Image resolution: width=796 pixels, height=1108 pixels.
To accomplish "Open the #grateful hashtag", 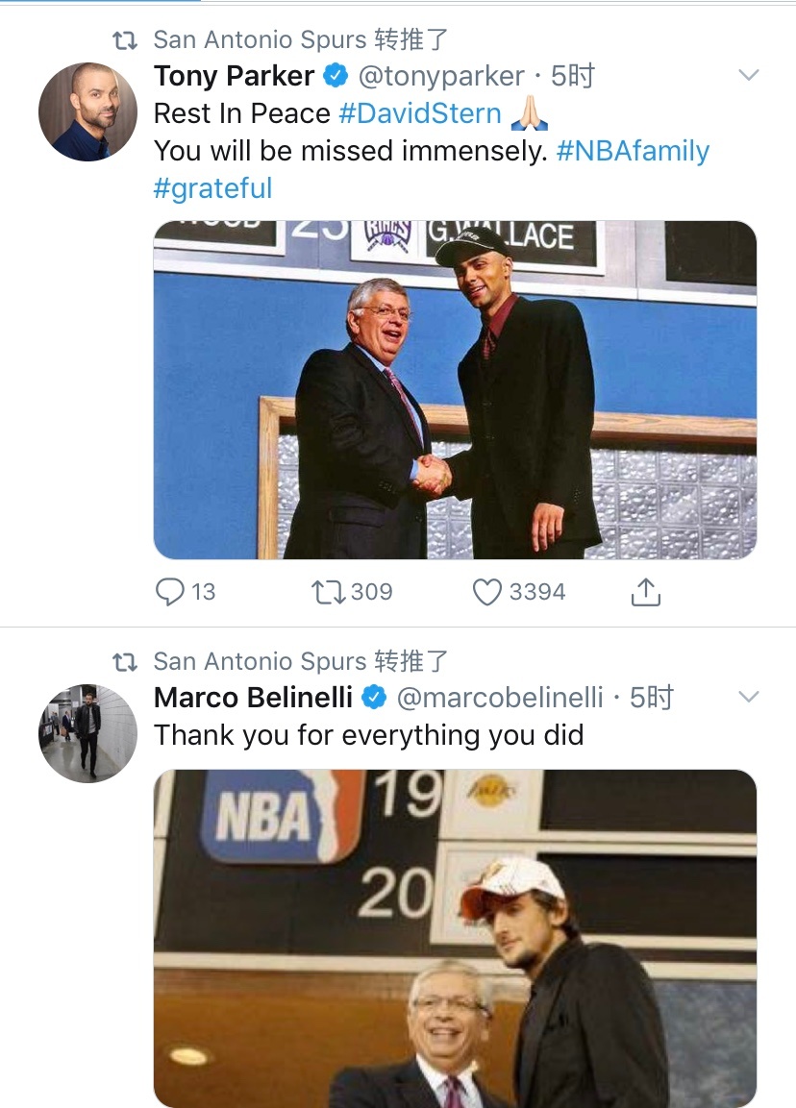I will click(x=212, y=188).
